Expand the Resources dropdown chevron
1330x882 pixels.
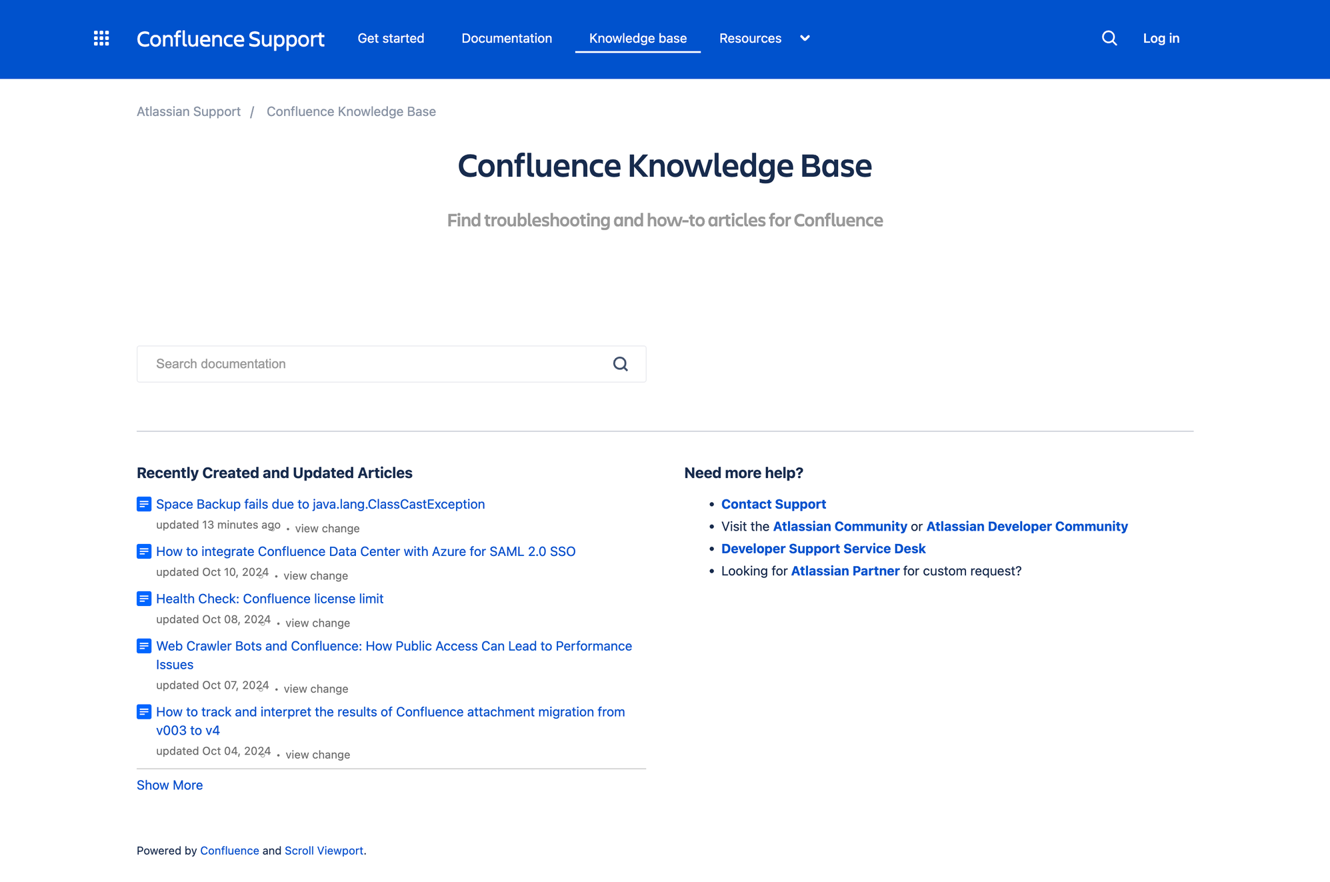coord(805,39)
